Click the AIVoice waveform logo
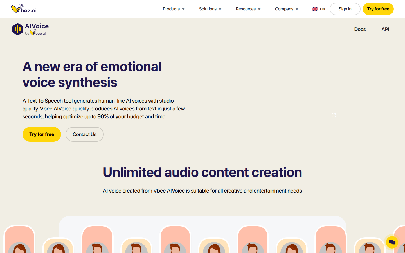Image resolution: width=405 pixels, height=253 pixels. (17, 29)
